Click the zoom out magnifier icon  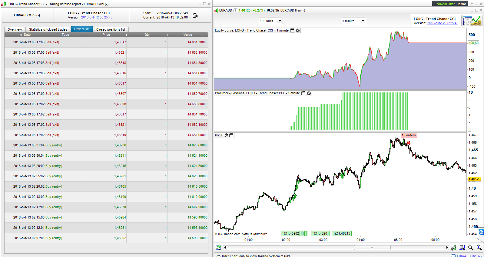point(471,248)
